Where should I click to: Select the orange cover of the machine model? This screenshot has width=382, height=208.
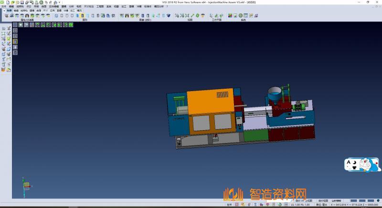click(209, 102)
